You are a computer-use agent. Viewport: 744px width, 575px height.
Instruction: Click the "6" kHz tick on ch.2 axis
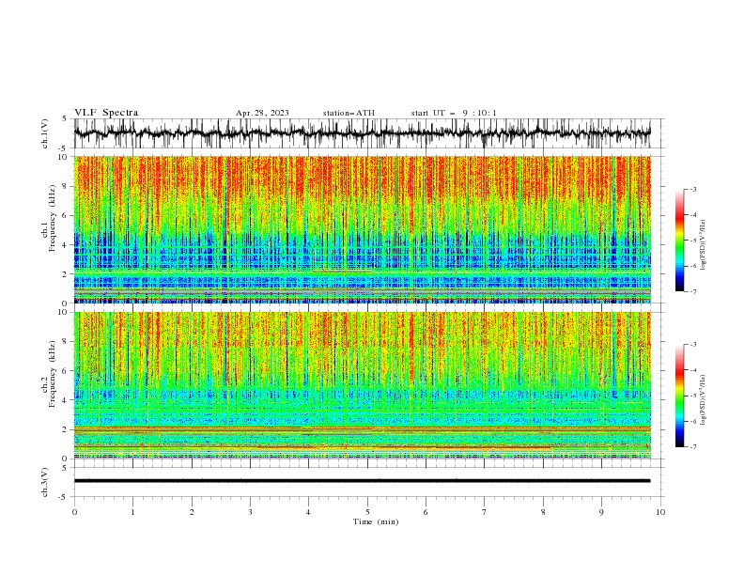[66, 371]
